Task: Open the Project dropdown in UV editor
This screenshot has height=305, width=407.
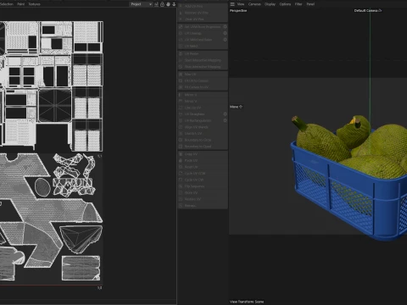Action: click(141, 4)
